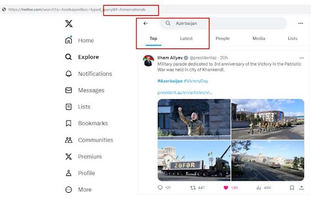Open the photo of the ZƏFƏR truck
The image size is (311, 204).
(194, 161)
